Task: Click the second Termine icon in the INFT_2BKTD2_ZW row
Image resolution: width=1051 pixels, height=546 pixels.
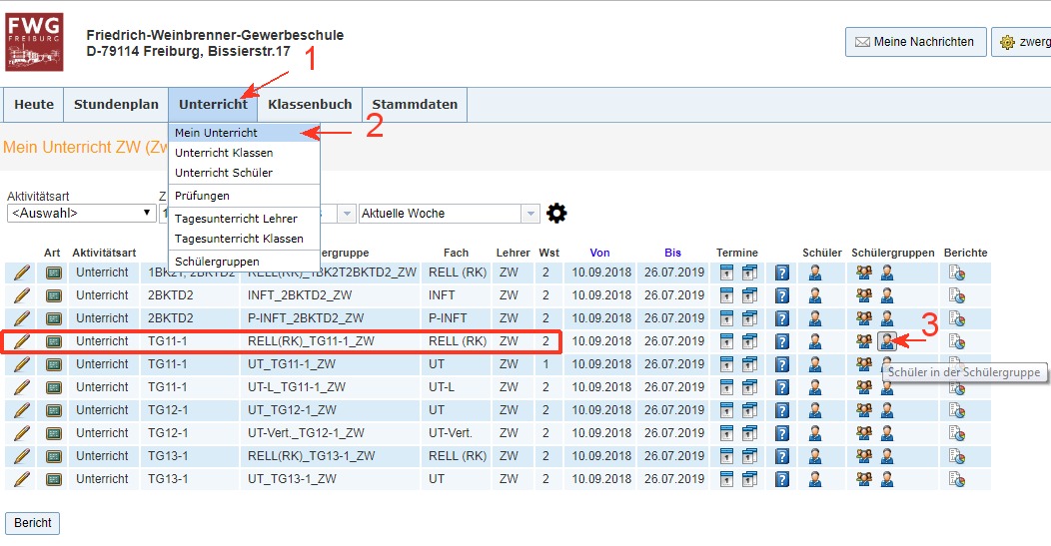Action: pos(748,295)
